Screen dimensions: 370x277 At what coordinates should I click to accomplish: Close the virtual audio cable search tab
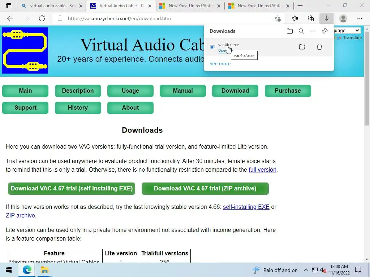point(81,6)
